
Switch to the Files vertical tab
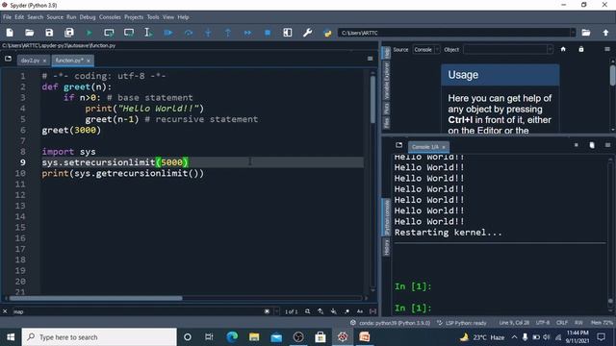[387, 124]
